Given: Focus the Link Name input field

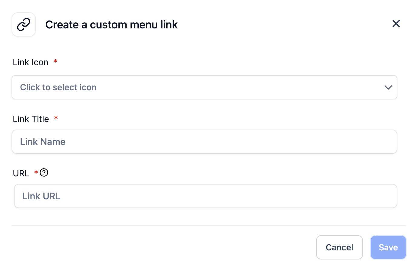Looking at the screenshot, I should coord(204,142).
